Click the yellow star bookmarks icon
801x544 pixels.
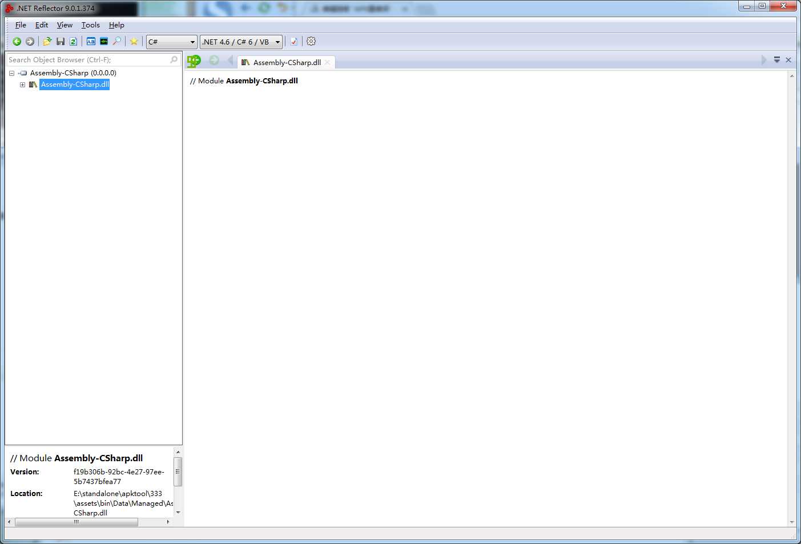point(134,42)
